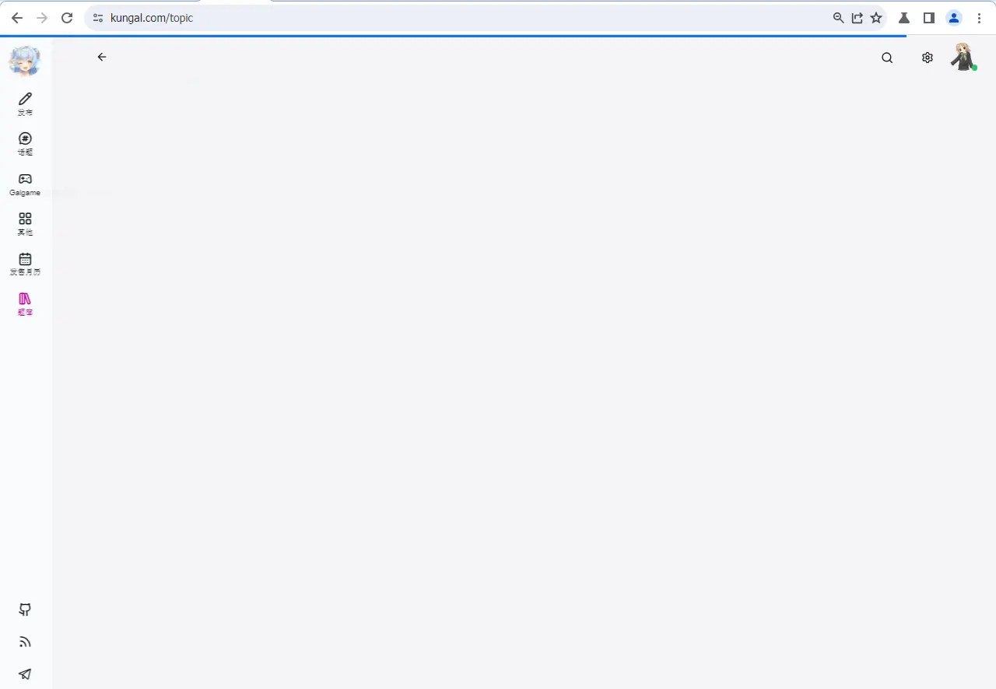Open the Chrome three-dot menu
The image size is (996, 689).
pyautogui.click(x=979, y=18)
